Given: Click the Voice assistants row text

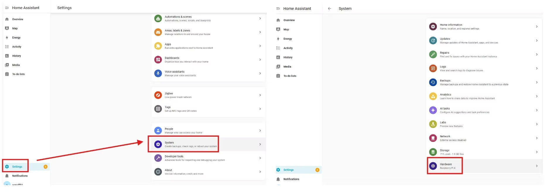Looking at the screenshot, I should 180,73.
